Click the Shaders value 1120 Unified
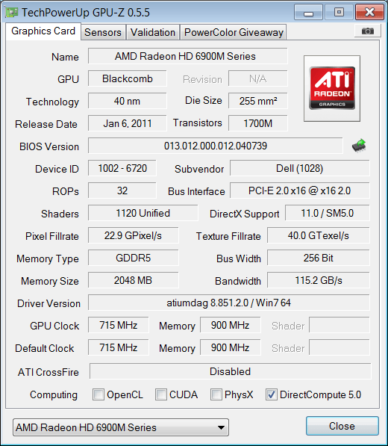The width and height of the screenshot is (388, 446). (x=143, y=213)
